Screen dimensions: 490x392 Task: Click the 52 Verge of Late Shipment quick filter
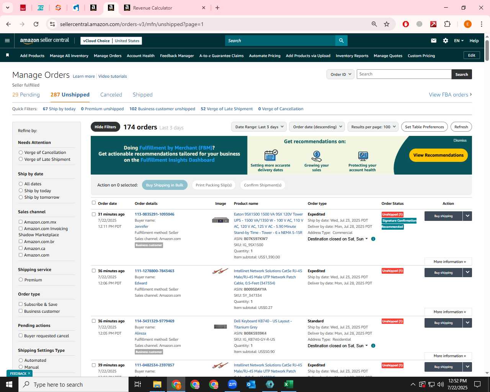pyautogui.click(x=227, y=109)
